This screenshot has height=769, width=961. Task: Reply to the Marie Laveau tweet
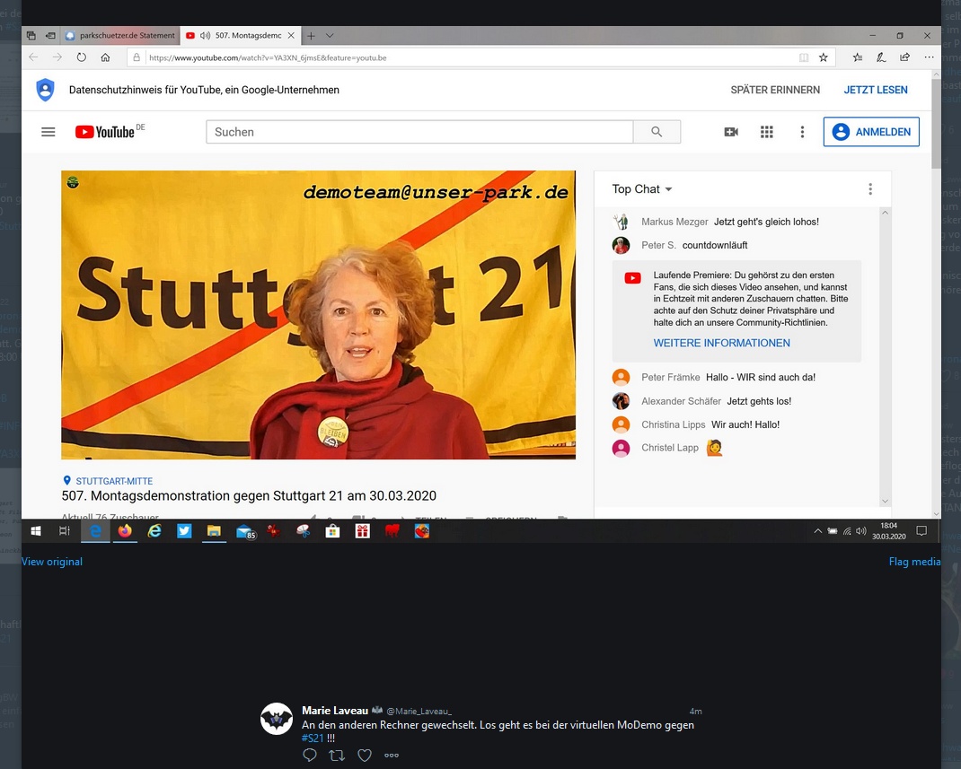coord(310,756)
